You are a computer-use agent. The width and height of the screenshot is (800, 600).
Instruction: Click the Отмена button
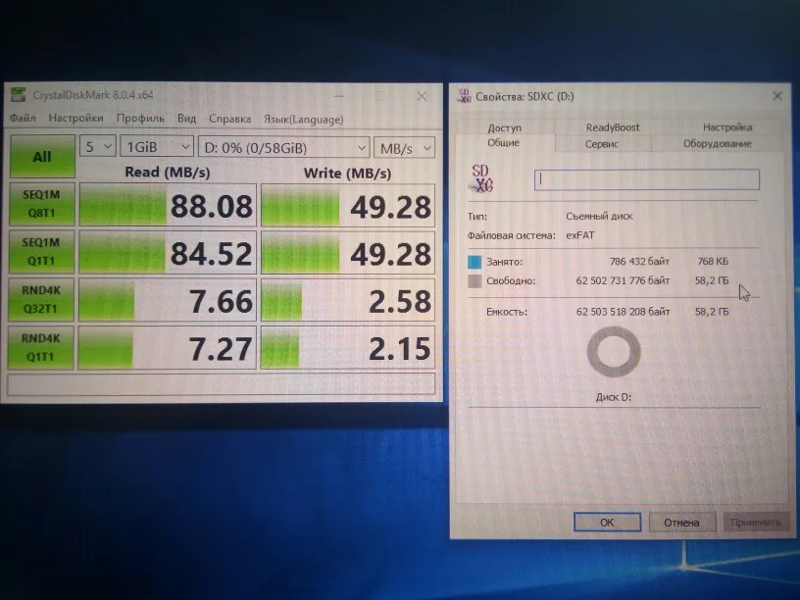coord(681,522)
